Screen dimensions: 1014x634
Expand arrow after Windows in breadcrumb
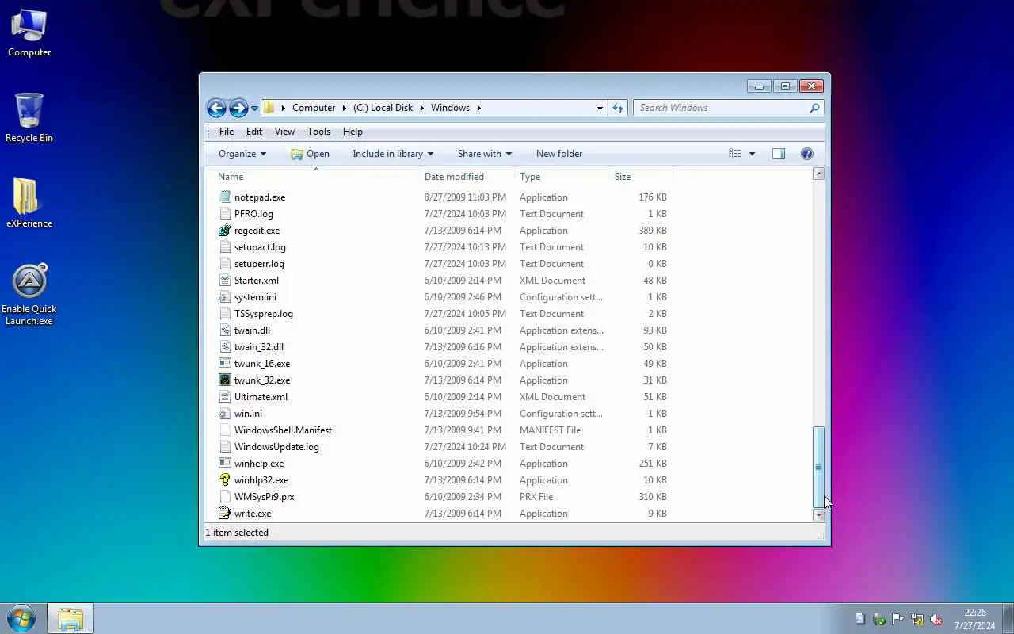click(x=478, y=108)
